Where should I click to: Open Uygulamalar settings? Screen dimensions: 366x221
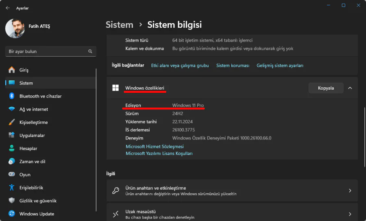pos(50,135)
